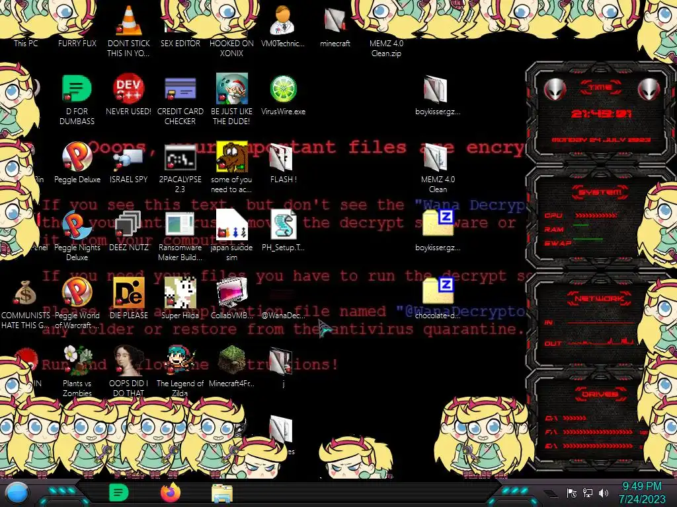Select the MEMZ 4.0 Clean file icon
Screen dimensions: 677x507
pyautogui.click(x=438, y=166)
